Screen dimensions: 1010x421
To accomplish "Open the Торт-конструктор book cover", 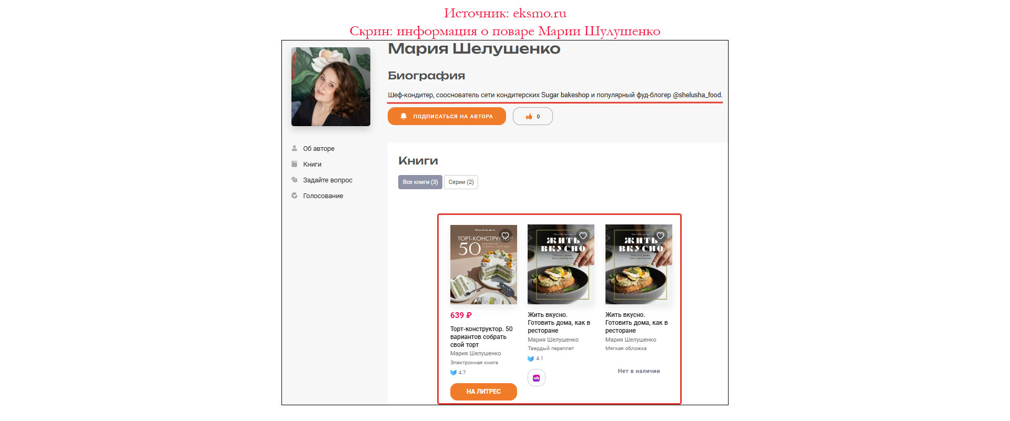I will [x=483, y=264].
